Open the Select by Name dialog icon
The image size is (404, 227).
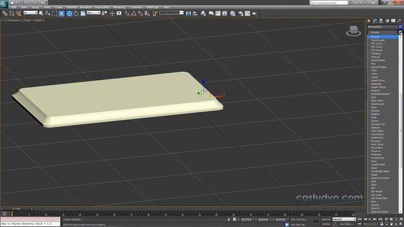[x=48, y=13]
